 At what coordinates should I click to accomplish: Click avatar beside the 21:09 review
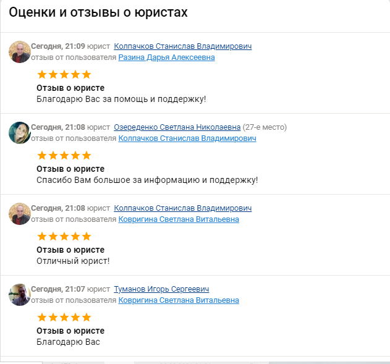point(20,52)
